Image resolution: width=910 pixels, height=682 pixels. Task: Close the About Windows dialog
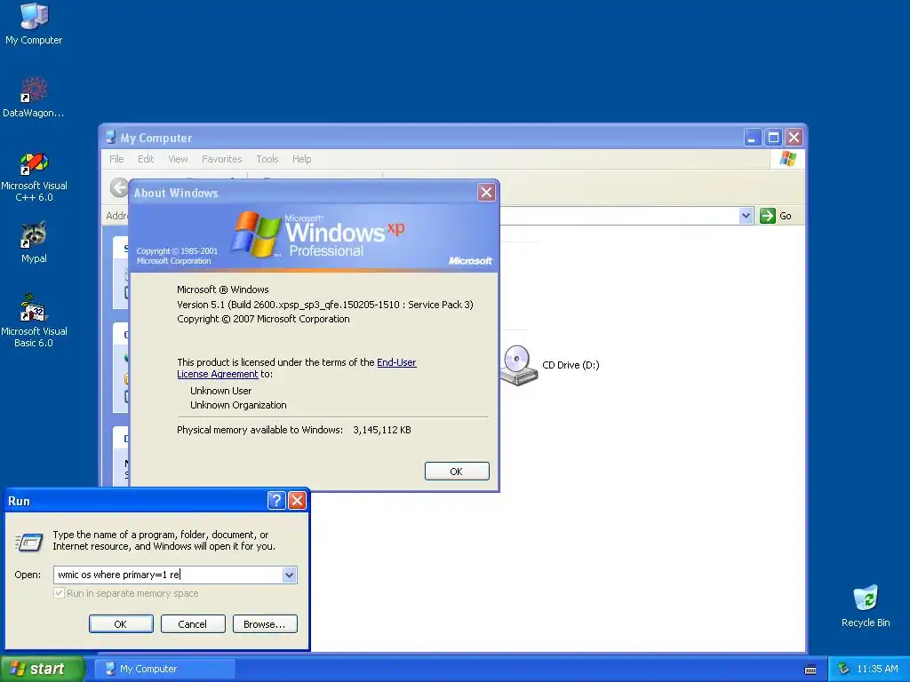coord(486,193)
